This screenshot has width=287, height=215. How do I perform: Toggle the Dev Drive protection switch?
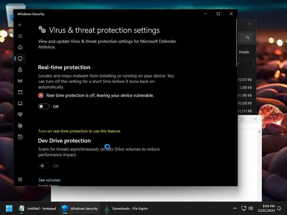(44, 166)
